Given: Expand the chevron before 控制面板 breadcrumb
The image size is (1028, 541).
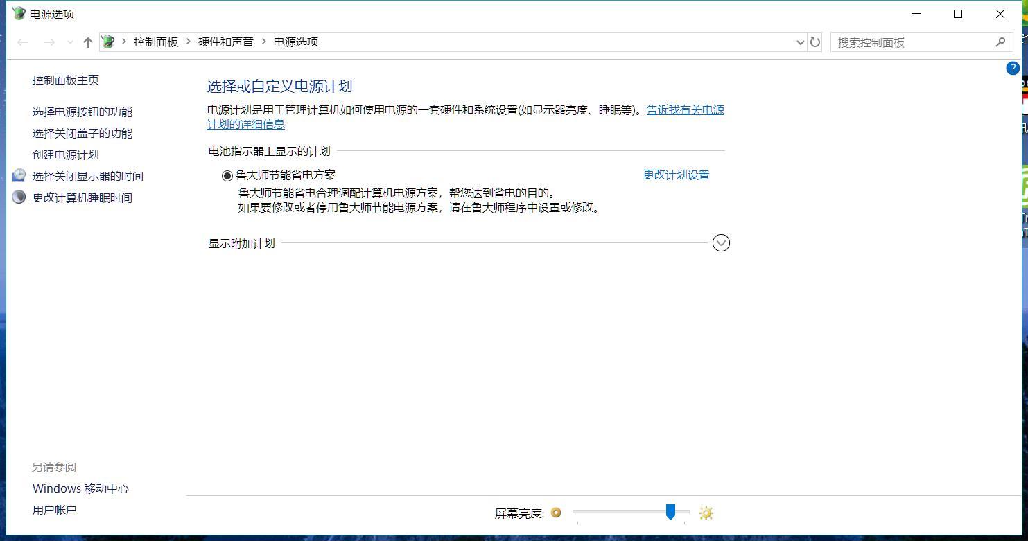Looking at the screenshot, I should (124, 42).
